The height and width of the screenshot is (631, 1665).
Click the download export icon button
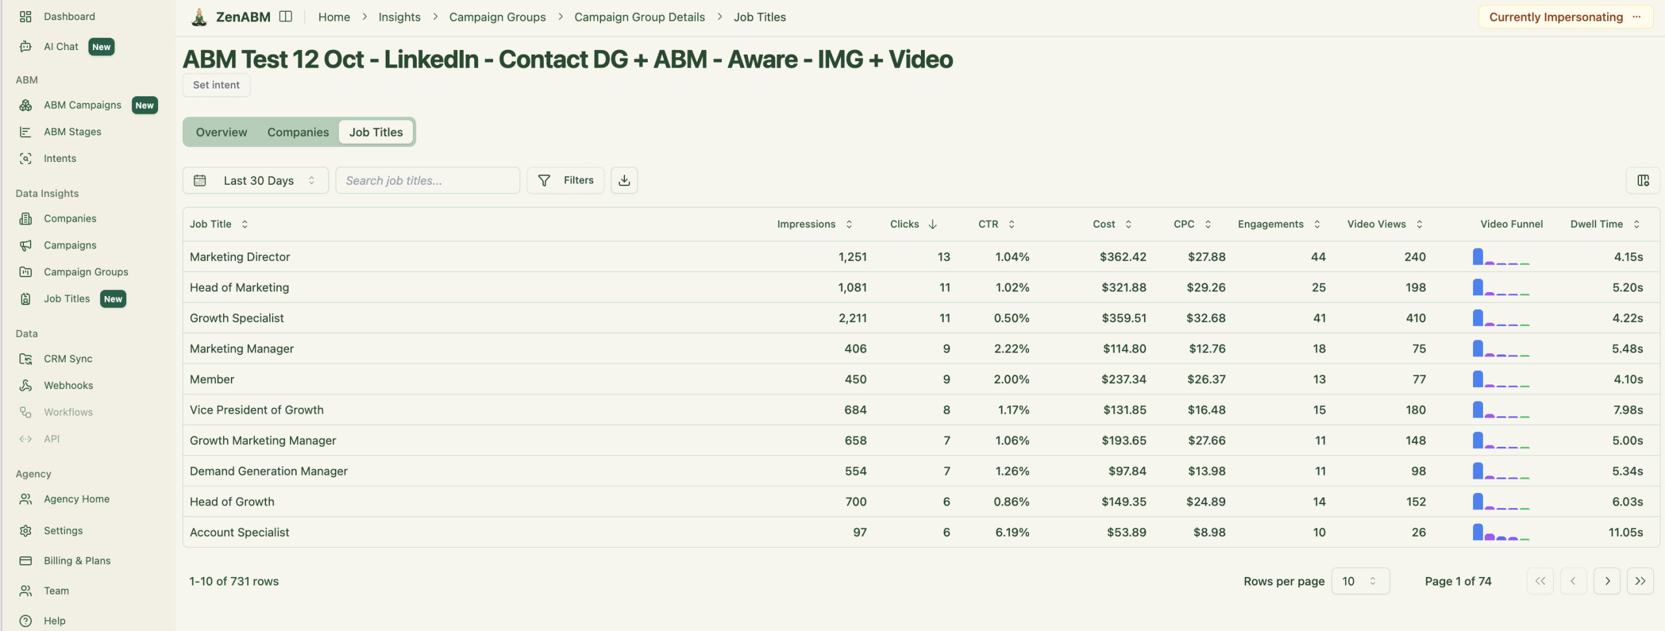coord(624,180)
